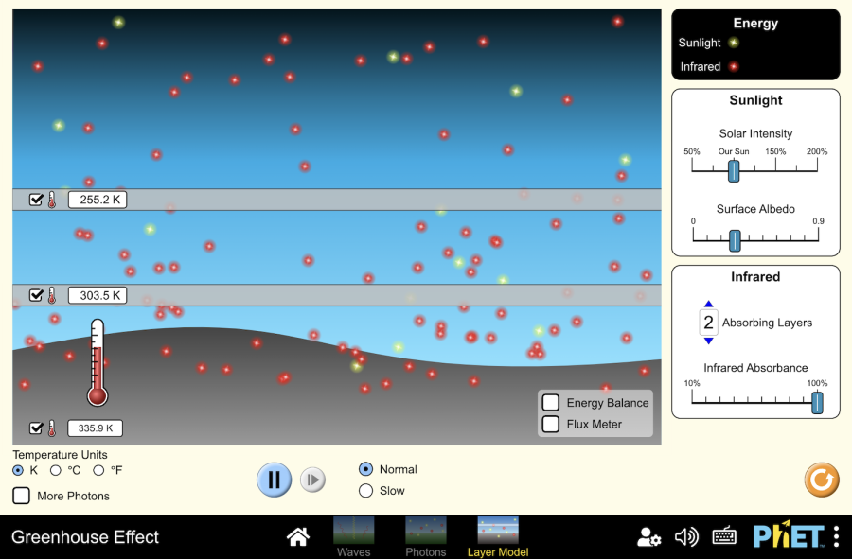
Task: Open the keyboard shortcuts icon
Action: pos(724,537)
